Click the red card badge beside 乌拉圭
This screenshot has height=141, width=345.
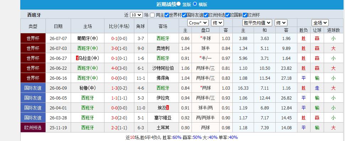tap(77, 58)
